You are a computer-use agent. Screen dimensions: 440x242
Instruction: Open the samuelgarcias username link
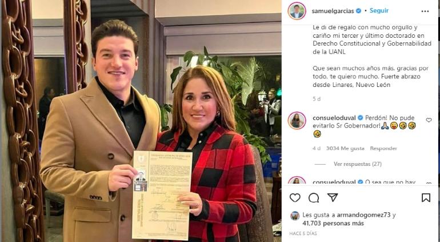[x=333, y=11]
